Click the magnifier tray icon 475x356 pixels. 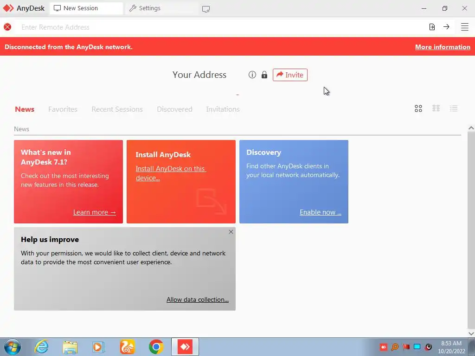pos(395,347)
